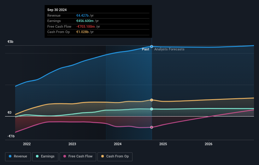The height and width of the screenshot is (165, 259).
Task: Click the 2023 x-axis label
Action: click(x=72, y=144)
